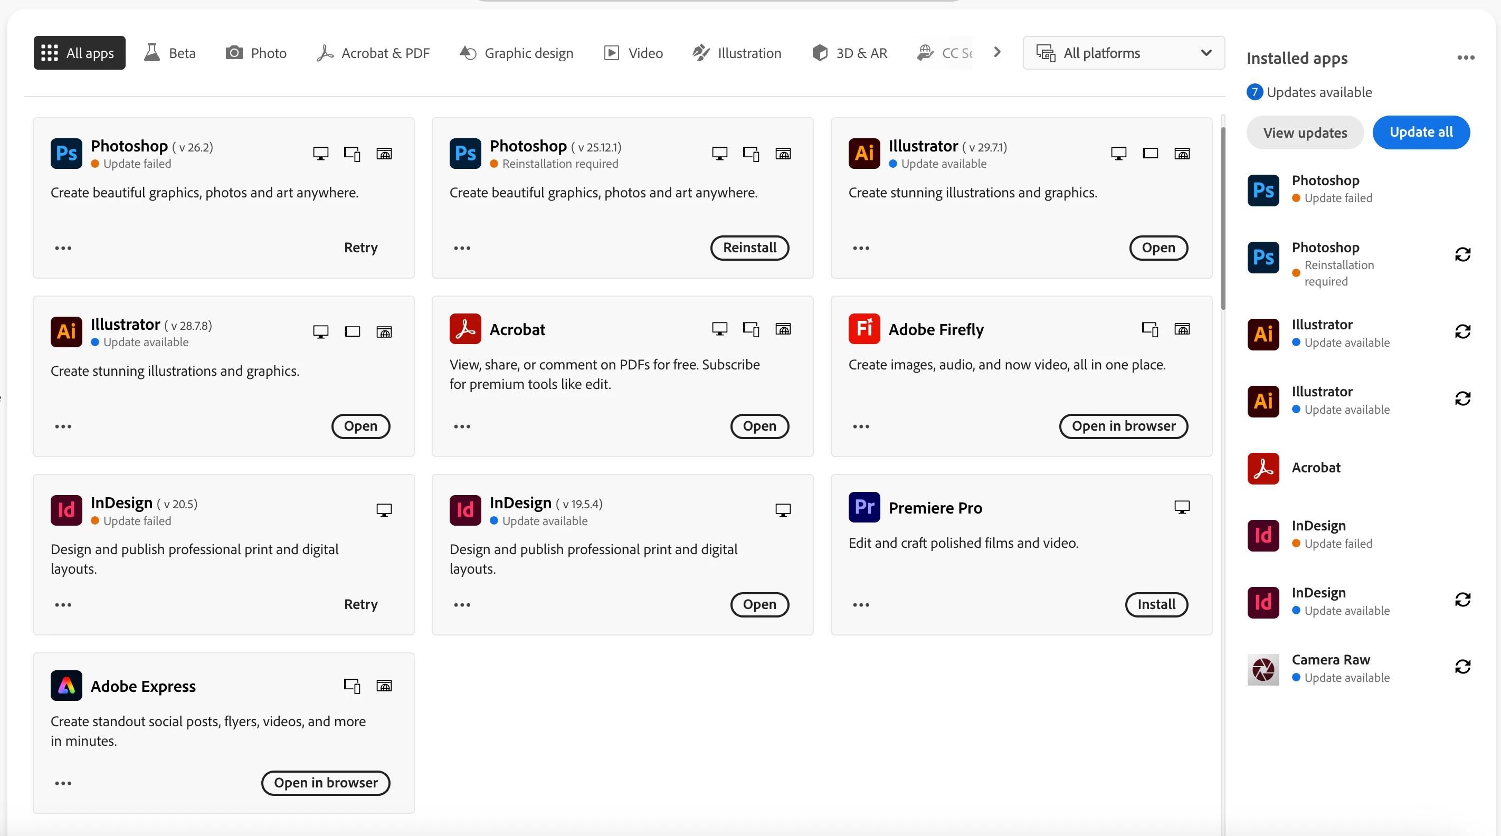Click the Photoshop v26.2 app icon
Screen dimensions: 1501x836
coord(66,153)
